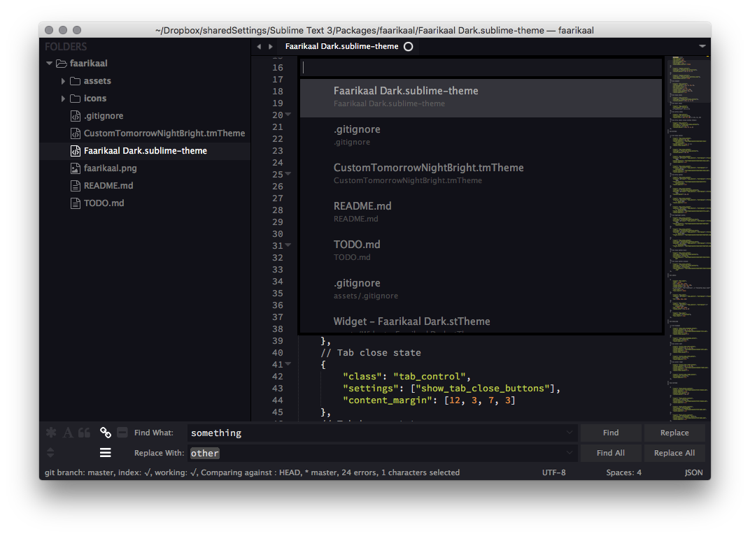Toggle preserve case arrows option
The image size is (750, 536).
50,453
